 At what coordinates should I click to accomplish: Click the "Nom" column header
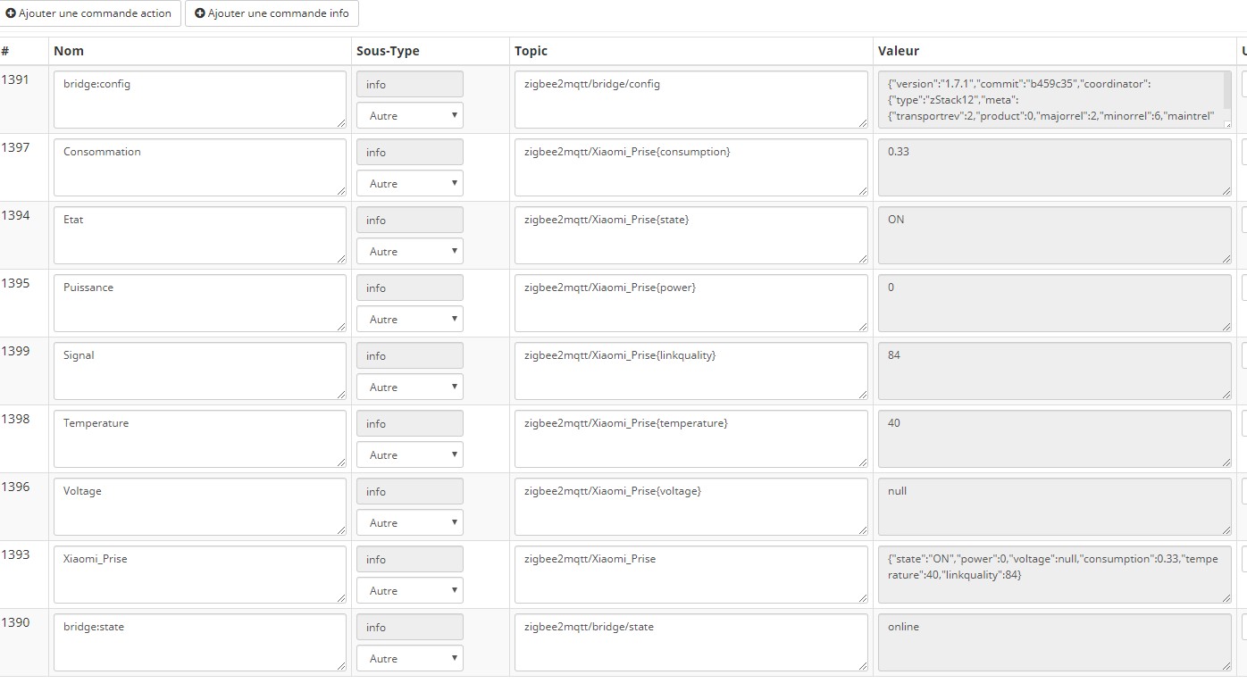point(69,51)
